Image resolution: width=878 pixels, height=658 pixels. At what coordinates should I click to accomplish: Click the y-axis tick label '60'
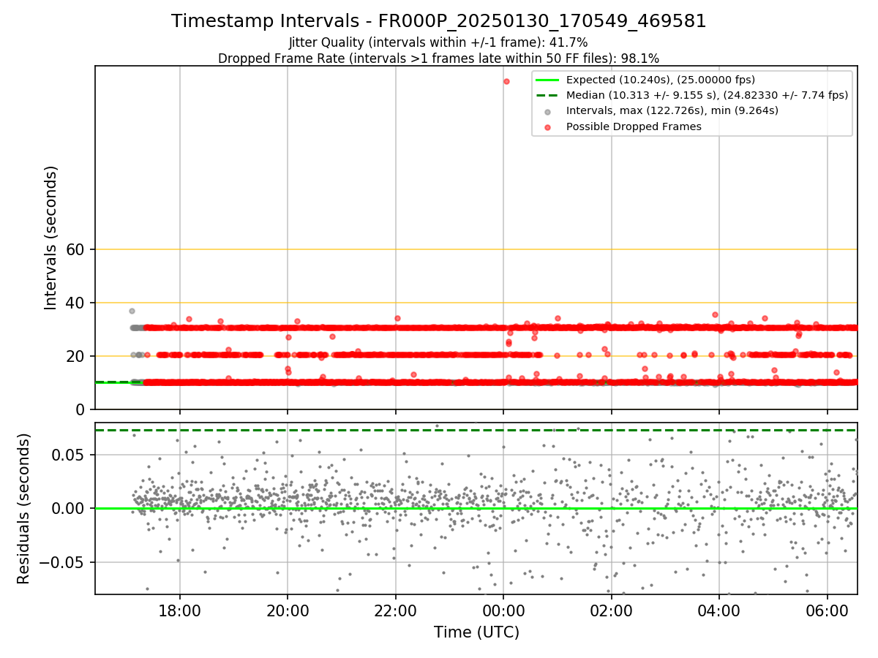click(x=75, y=249)
